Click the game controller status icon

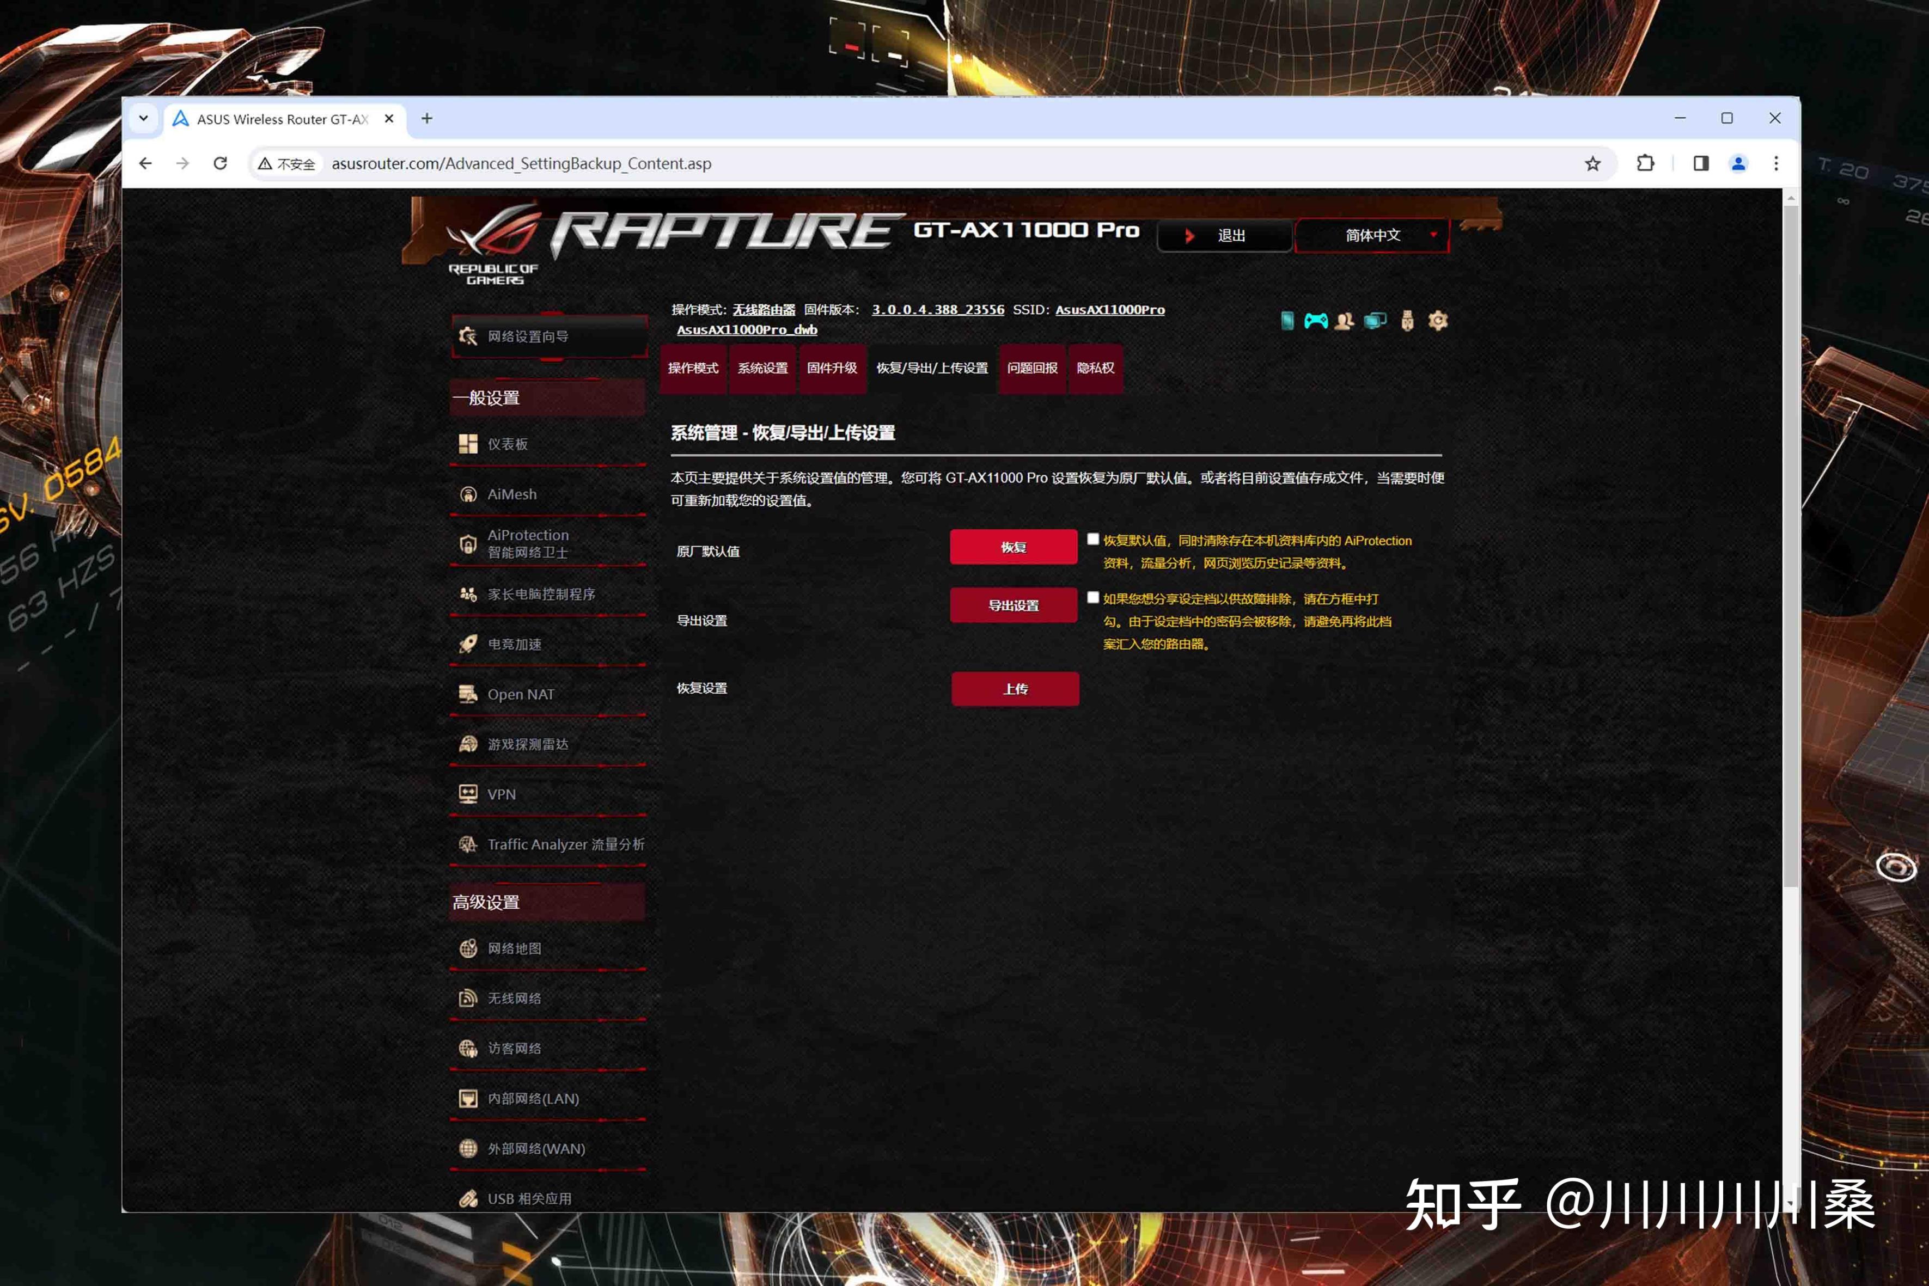(1316, 321)
